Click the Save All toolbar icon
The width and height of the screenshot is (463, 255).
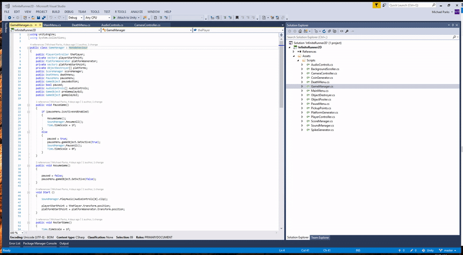coord(43,17)
